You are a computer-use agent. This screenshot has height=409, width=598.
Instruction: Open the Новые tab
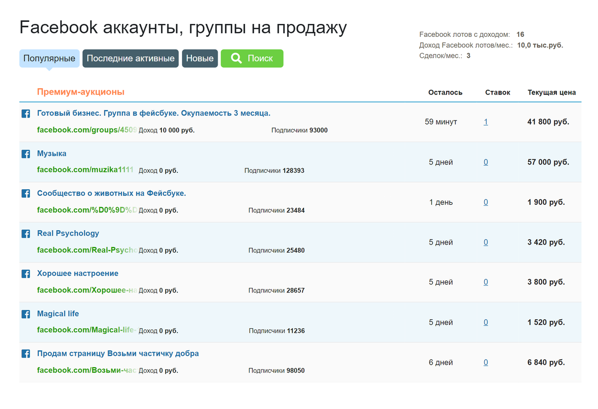[200, 58]
